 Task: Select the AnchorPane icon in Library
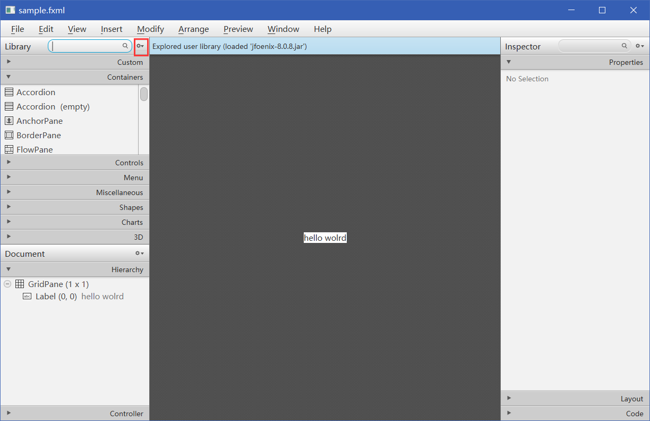9,121
